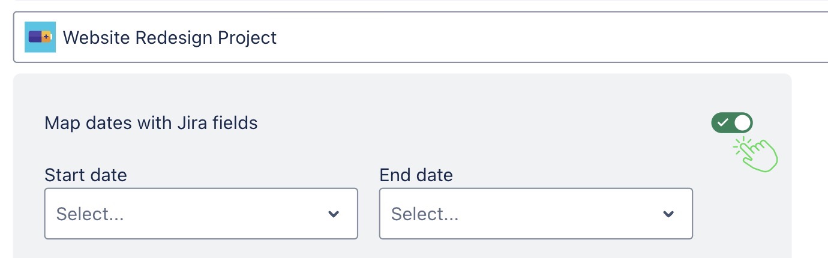Disable Map dates with Jira fields toggle
The image size is (828, 258).
732,123
